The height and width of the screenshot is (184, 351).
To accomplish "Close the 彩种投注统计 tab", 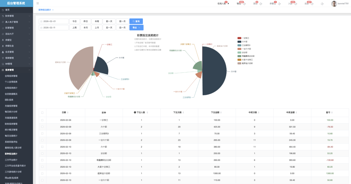I will click(53, 10).
